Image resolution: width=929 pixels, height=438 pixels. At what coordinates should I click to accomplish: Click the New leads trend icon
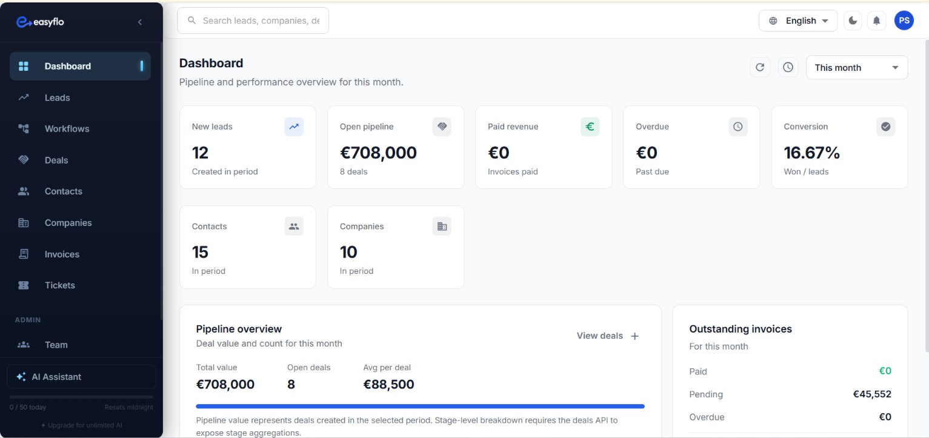pos(294,127)
